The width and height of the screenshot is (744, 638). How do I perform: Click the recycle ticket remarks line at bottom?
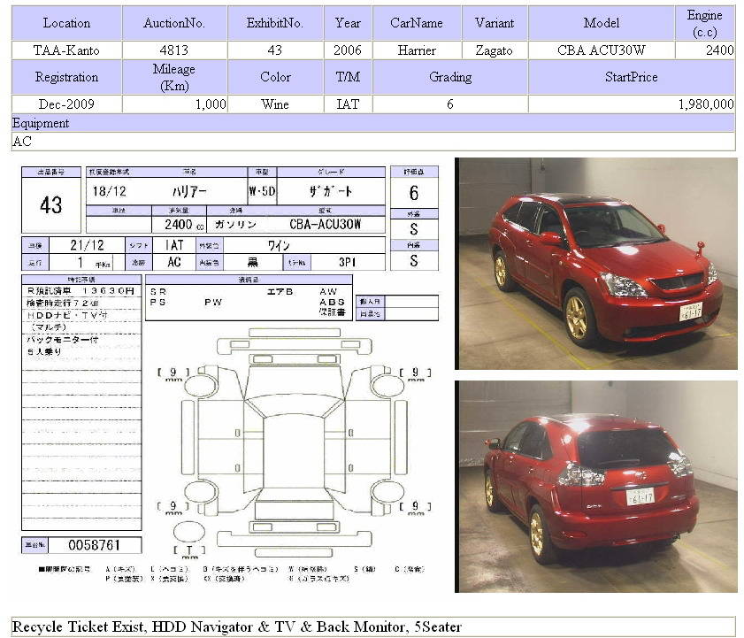point(373,626)
